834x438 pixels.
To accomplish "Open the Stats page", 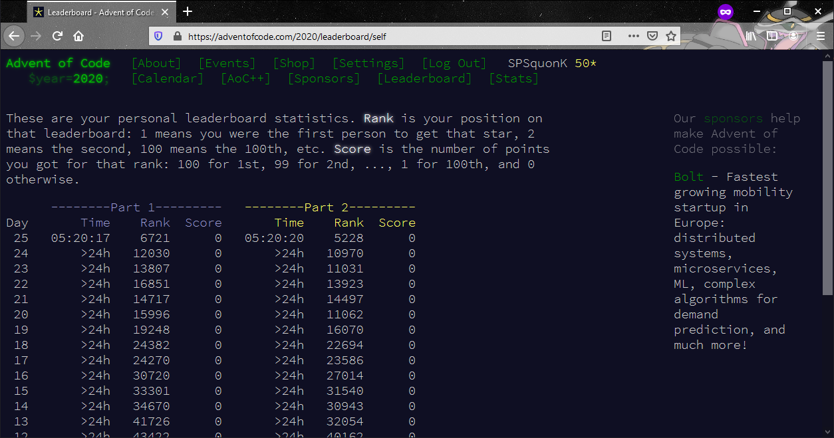I will tap(514, 78).
